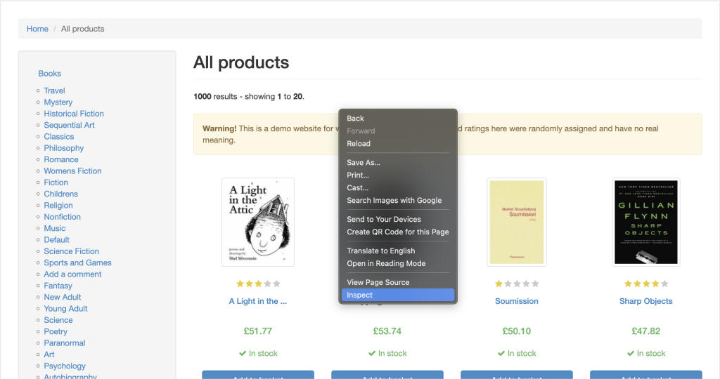Click the star rating under Soumission

coord(517,284)
